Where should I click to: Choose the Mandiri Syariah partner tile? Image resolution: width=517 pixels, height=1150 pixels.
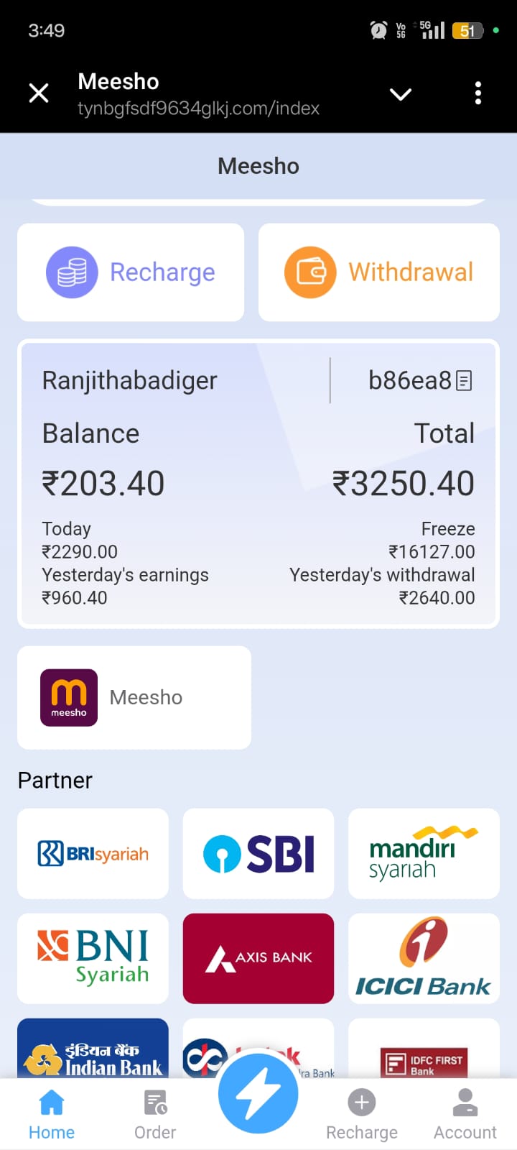point(424,854)
